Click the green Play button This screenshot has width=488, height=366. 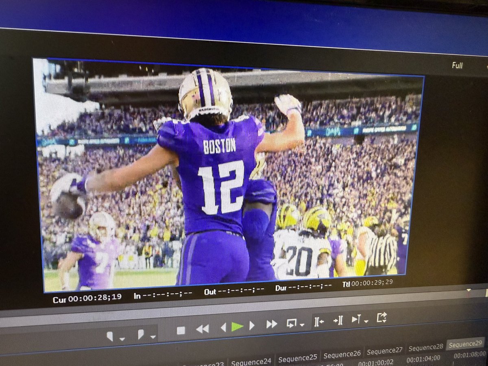[x=237, y=326]
